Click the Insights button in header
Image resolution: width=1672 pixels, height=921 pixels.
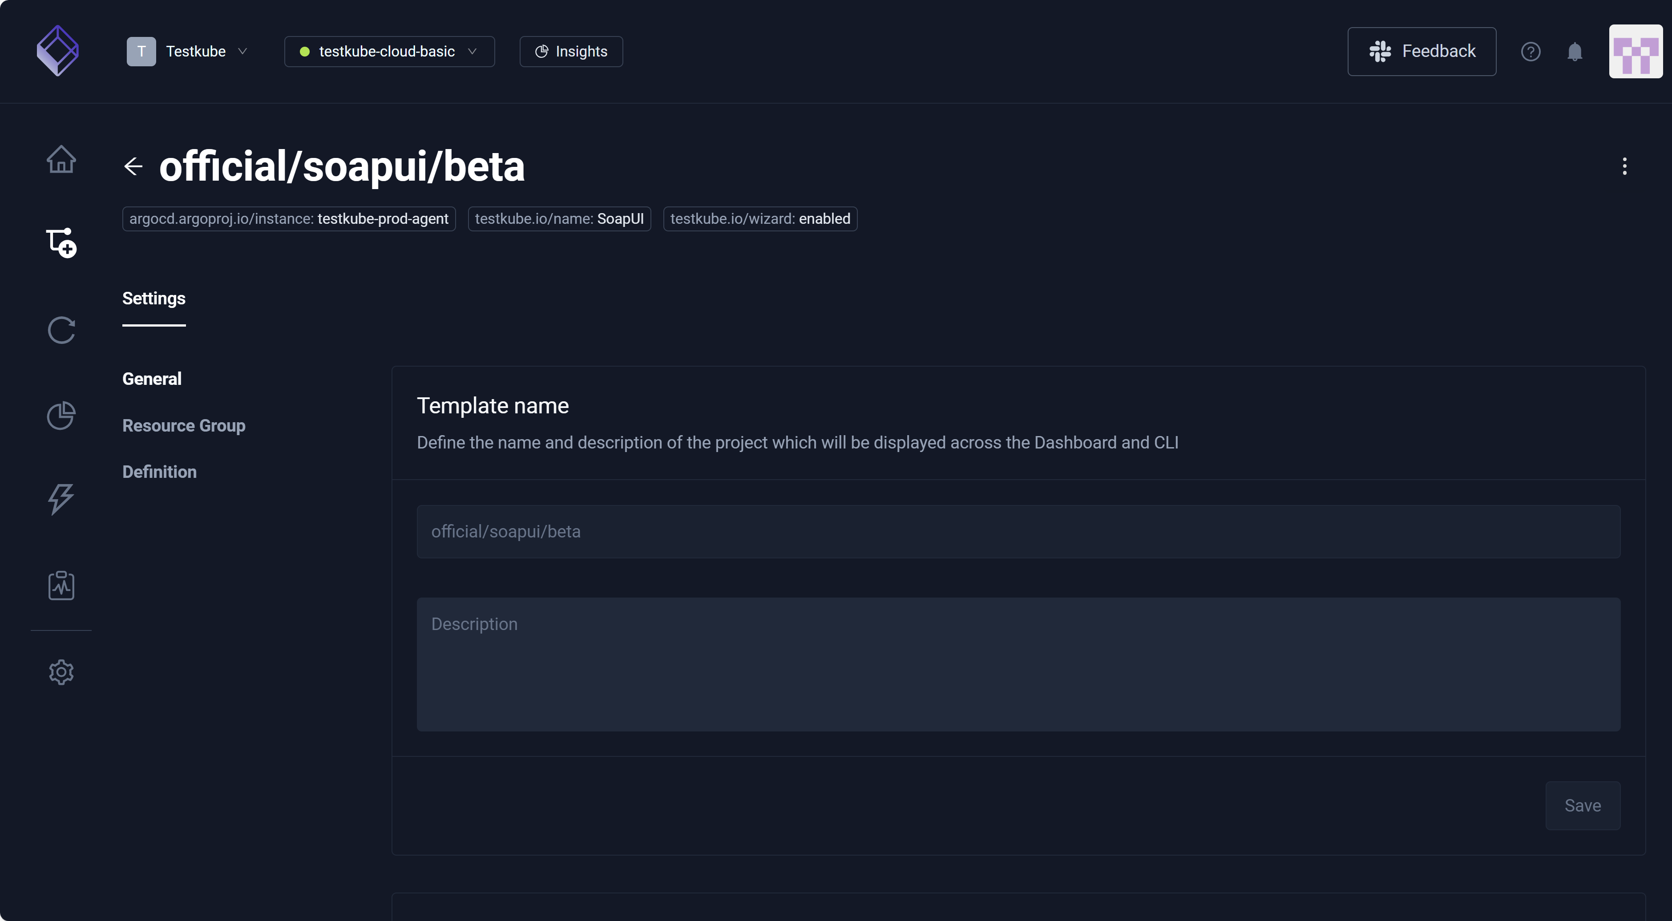pyautogui.click(x=571, y=51)
